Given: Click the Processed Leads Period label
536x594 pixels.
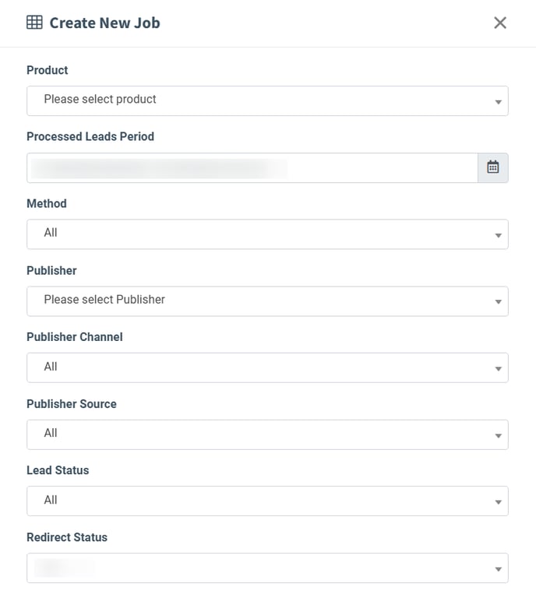Looking at the screenshot, I should pos(90,136).
